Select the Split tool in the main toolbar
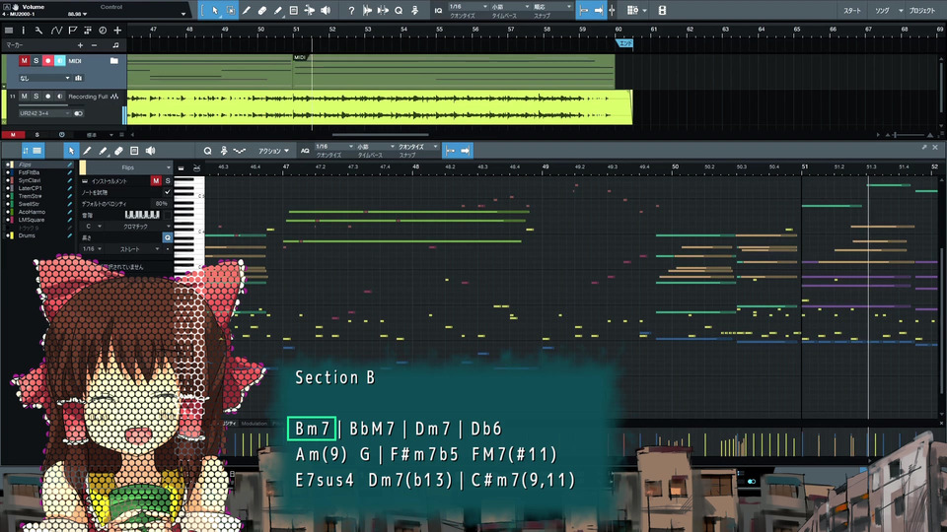947x532 pixels. (247, 10)
